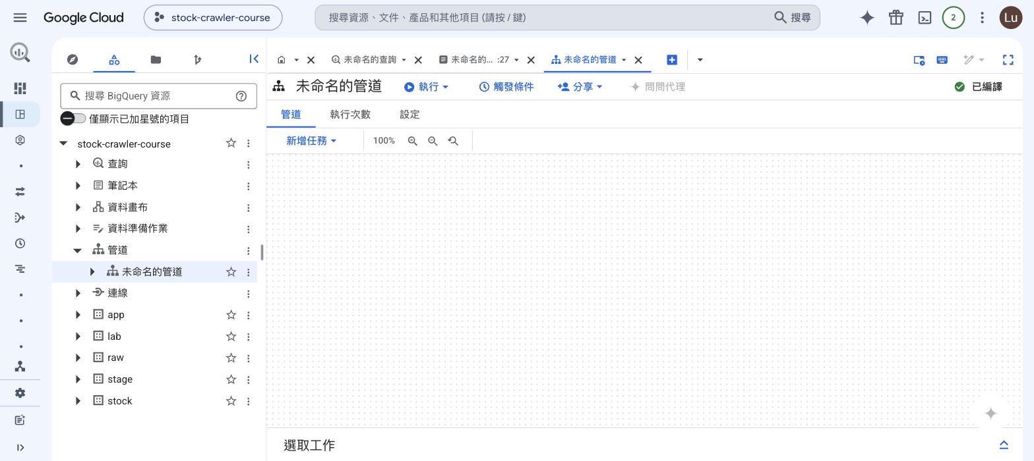Reset the canvas zoom level
Viewport: 1034px width, 461px height.
[453, 141]
